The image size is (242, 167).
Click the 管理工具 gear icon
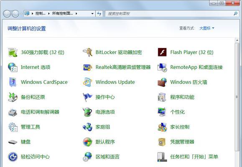click(x=13, y=127)
